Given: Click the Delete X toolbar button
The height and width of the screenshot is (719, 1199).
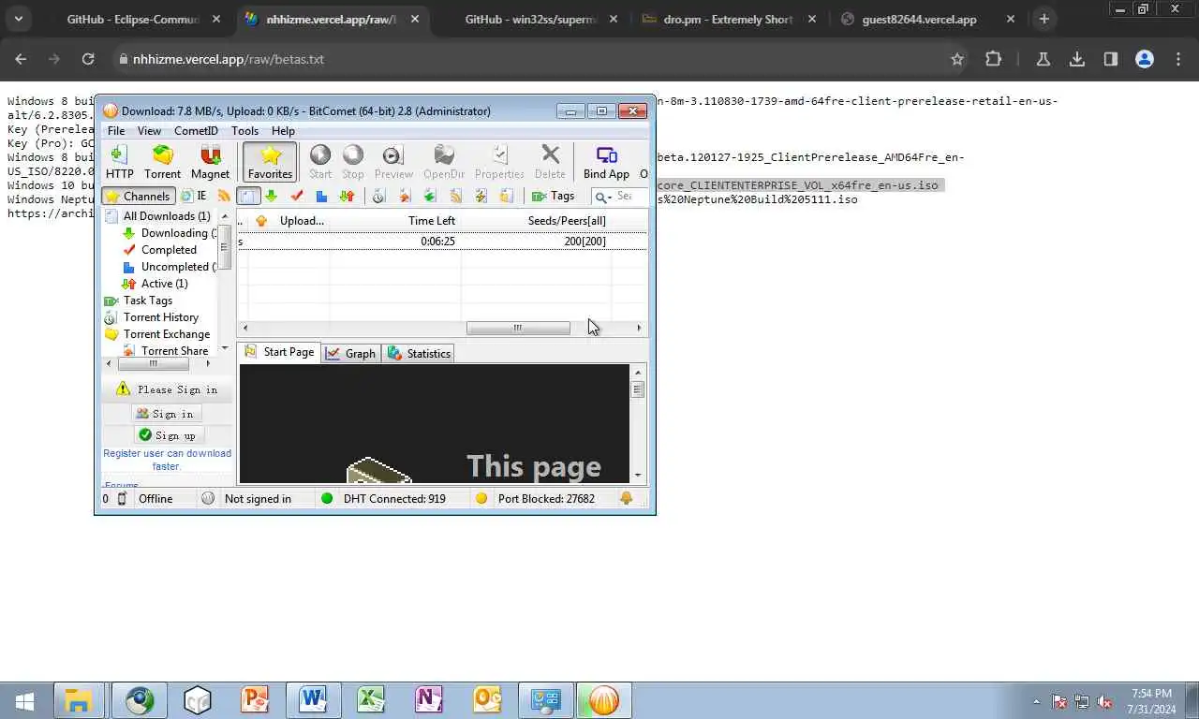Looking at the screenshot, I should tap(550, 162).
